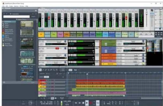This screenshot has height=106, width=163.
Task: Open the Help menu
Action: pos(26,6)
